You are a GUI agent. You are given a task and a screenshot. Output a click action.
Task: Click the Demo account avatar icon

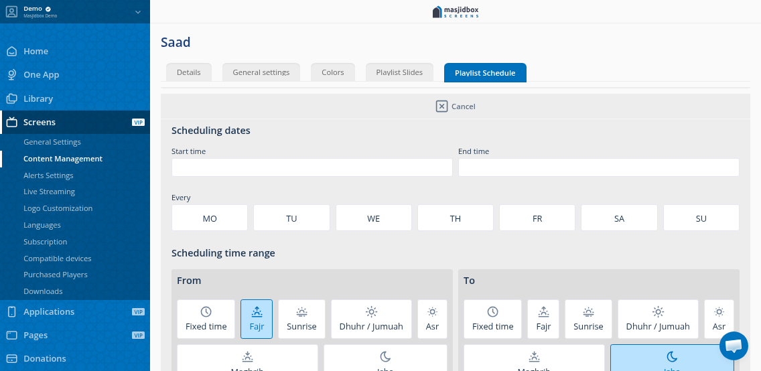point(11,11)
